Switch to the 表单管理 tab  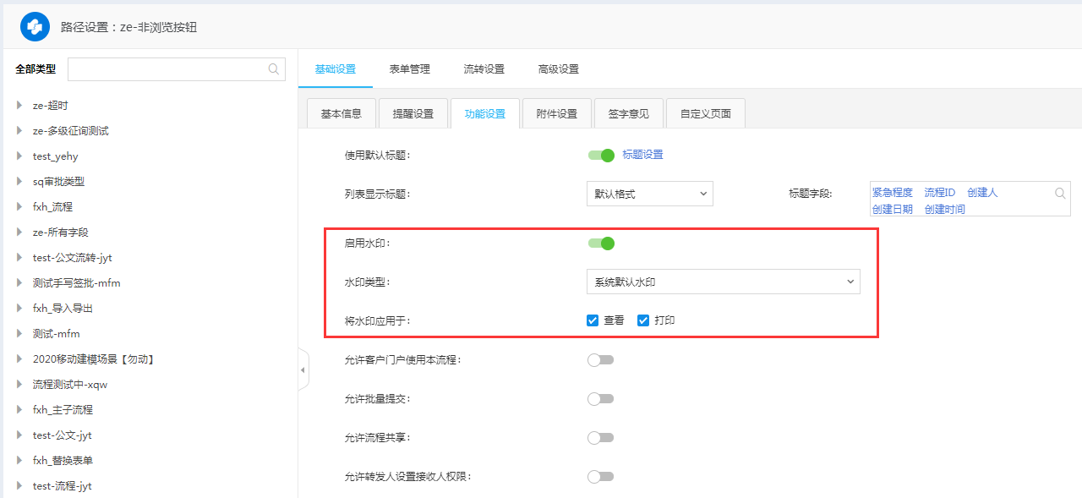[x=409, y=69]
